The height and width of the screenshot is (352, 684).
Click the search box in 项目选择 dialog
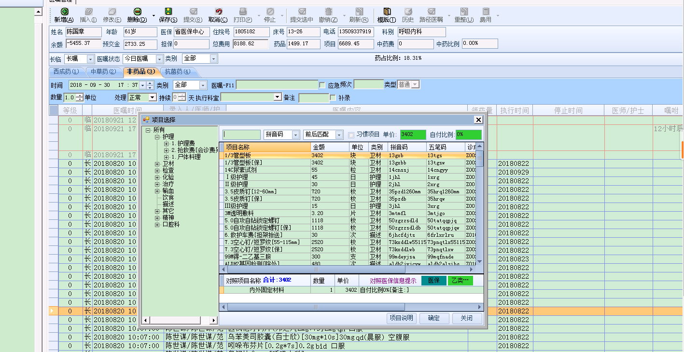(242, 135)
